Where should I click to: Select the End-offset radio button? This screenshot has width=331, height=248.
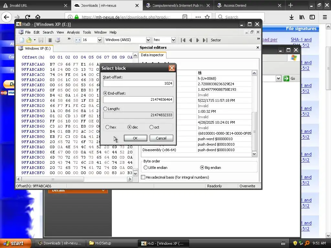pos(105,93)
